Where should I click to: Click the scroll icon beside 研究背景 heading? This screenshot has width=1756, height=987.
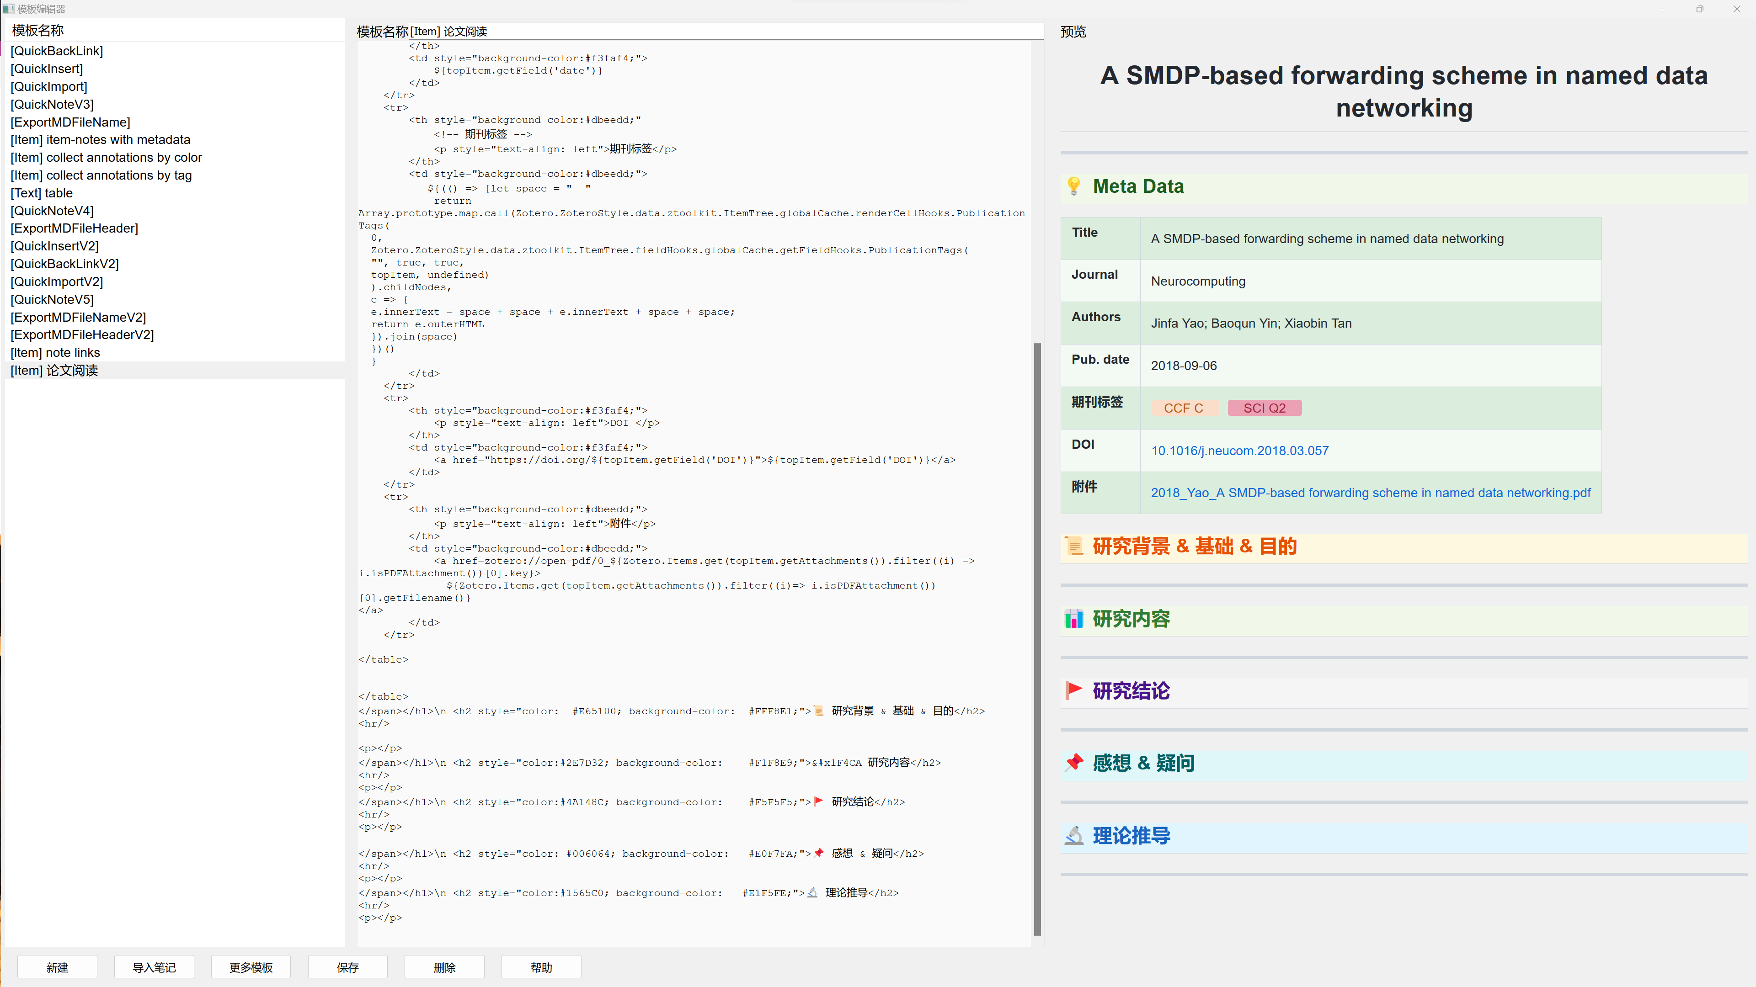click(x=1074, y=546)
